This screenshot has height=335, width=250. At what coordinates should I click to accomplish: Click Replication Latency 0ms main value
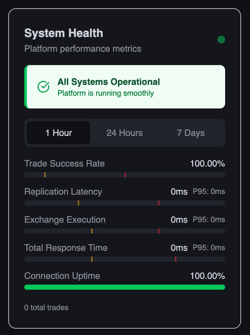tap(179, 192)
